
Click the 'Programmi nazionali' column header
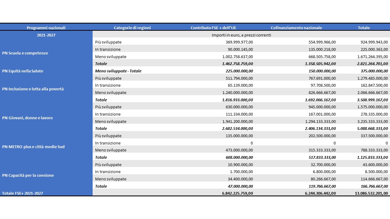46,28
